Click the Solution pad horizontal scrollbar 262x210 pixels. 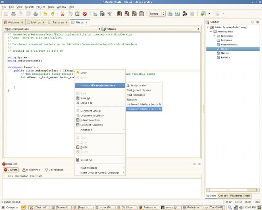[233, 190]
